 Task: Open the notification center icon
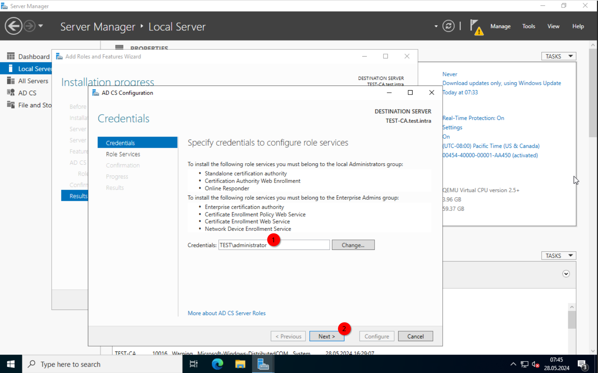pyautogui.click(x=582, y=365)
